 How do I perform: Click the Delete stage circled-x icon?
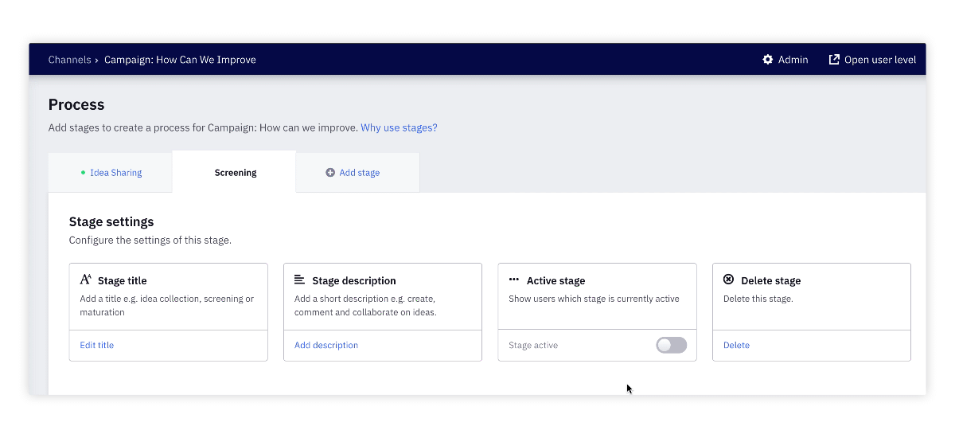point(728,280)
